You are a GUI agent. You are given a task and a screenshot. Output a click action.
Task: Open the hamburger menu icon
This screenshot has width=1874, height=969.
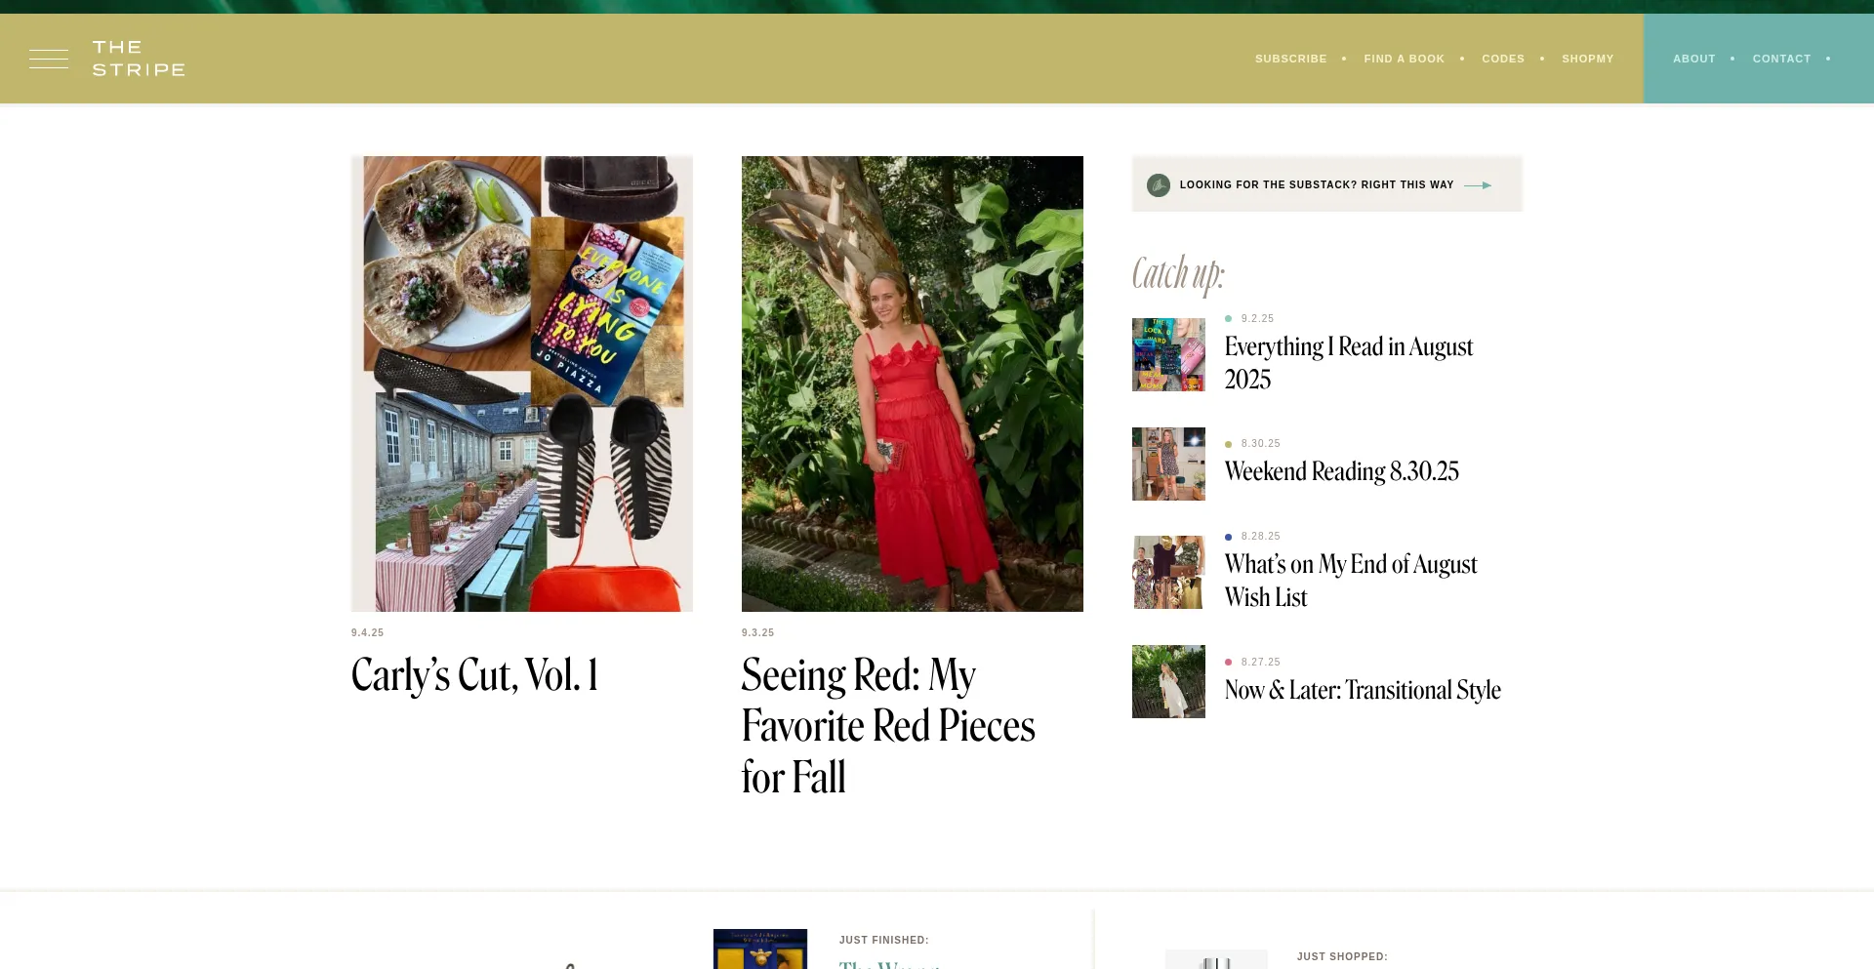click(49, 59)
